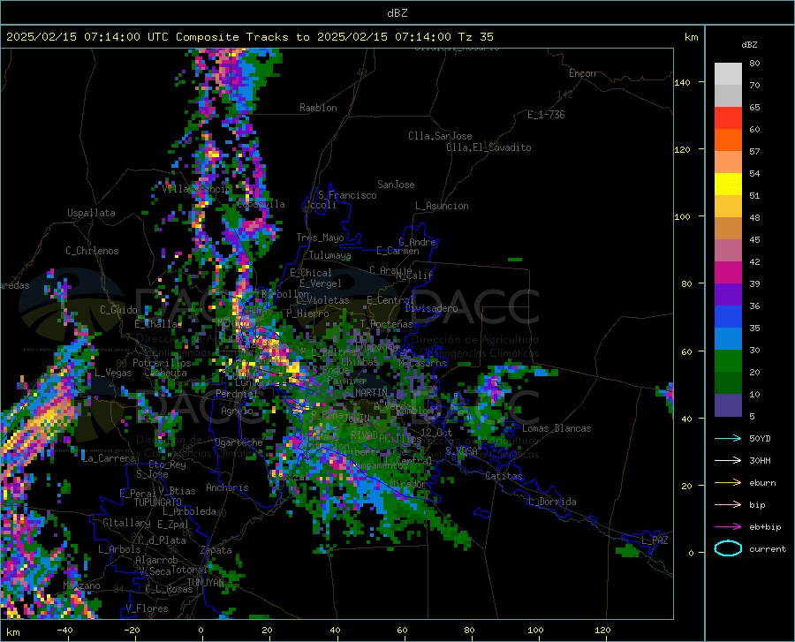Click the Clla.El_Cavadito map label
Image resolution: width=795 pixels, height=642 pixels.
click(488, 147)
